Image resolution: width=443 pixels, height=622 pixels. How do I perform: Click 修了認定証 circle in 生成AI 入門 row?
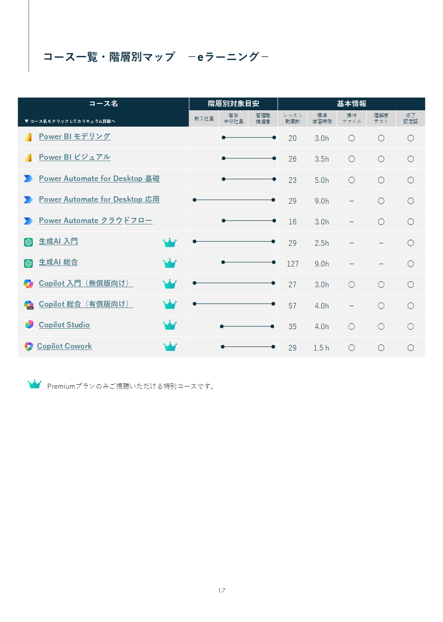coord(411,243)
